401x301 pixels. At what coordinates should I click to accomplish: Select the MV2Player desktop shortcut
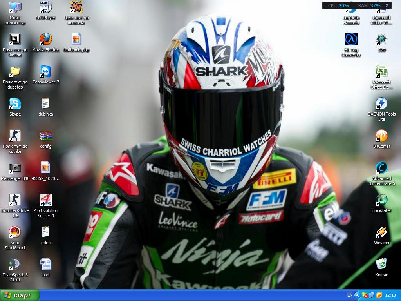click(x=45, y=7)
